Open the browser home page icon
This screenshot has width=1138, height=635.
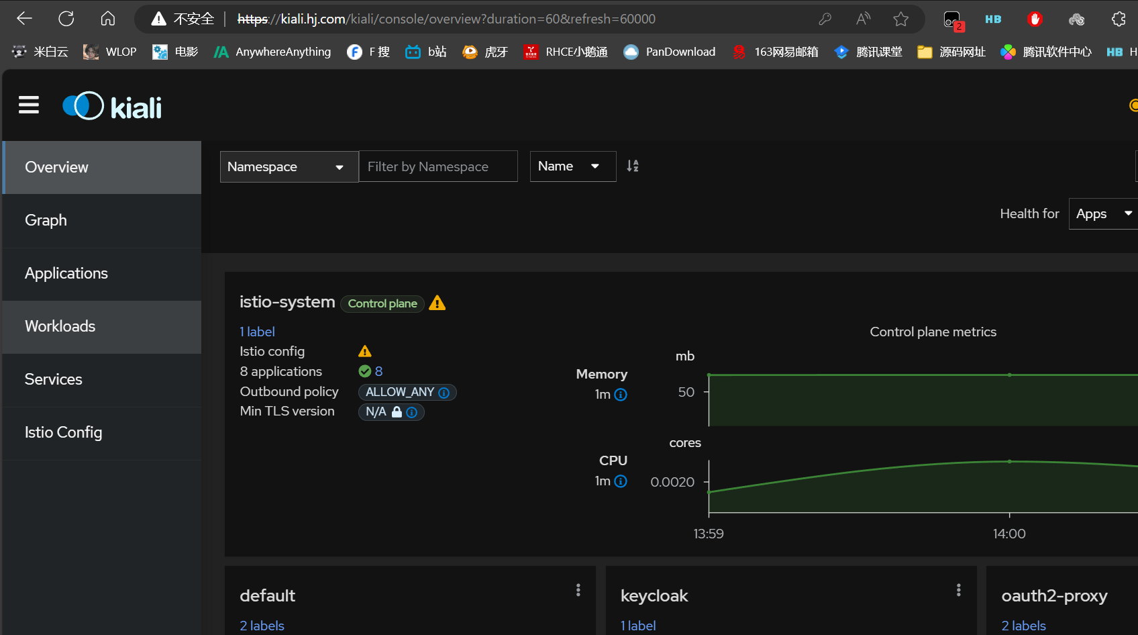[x=107, y=19]
